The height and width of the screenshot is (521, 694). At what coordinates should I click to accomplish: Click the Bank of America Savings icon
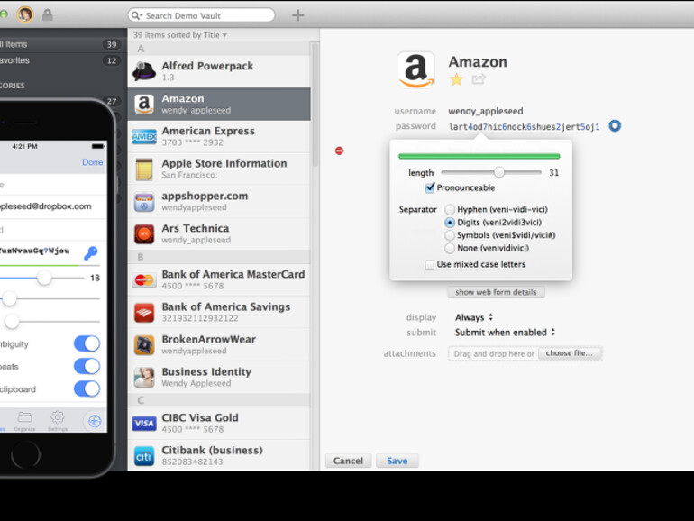144,313
